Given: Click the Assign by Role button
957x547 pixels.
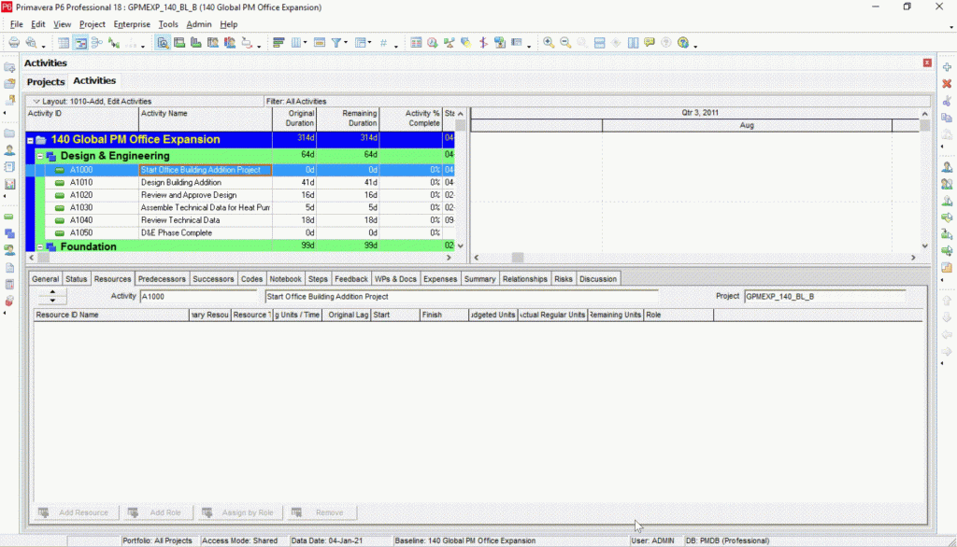Looking at the screenshot, I should coord(239,512).
